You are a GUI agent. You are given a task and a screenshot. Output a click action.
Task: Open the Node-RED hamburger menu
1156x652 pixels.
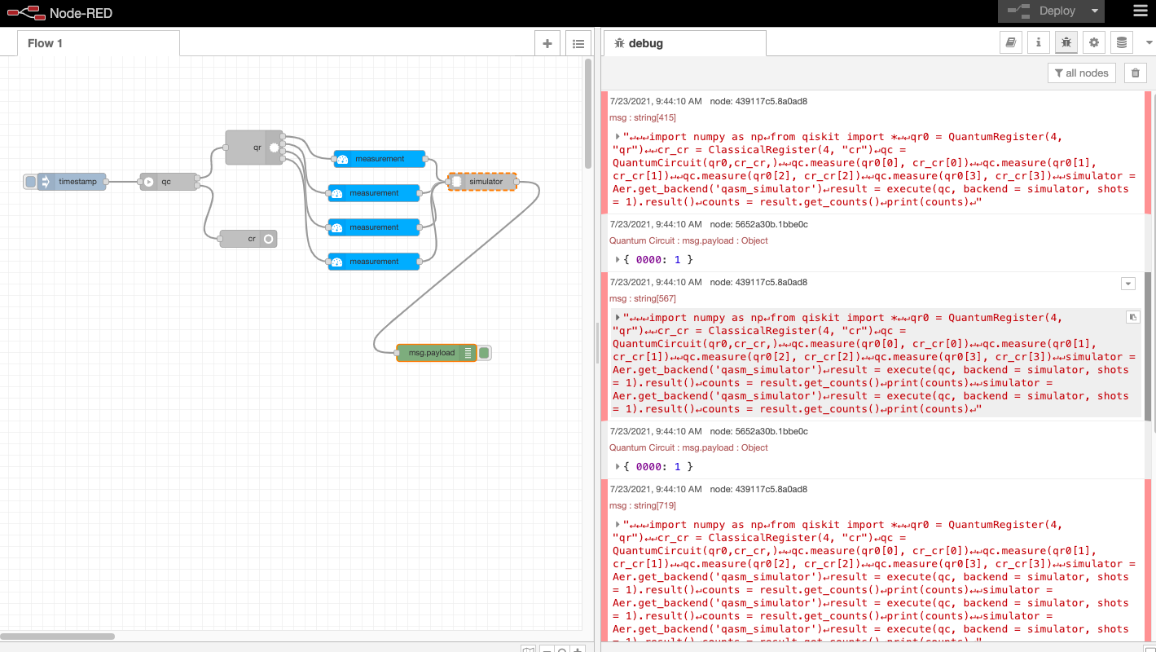(x=1139, y=11)
